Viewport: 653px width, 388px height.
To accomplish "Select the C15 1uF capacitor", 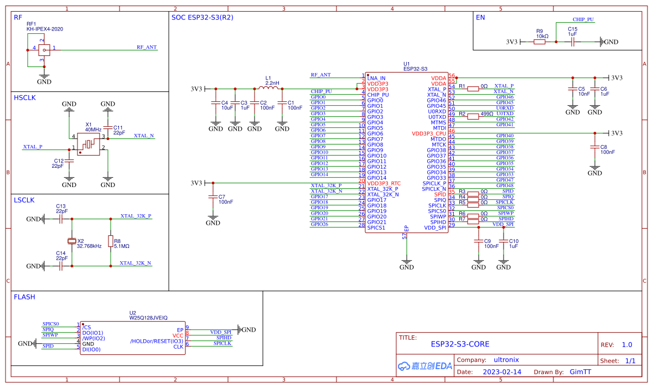I will click(x=572, y=42).
